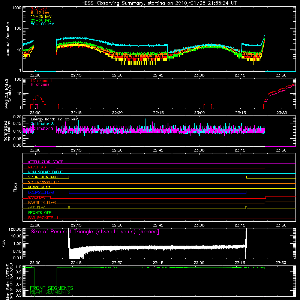Click the 0.15 value on modulation axis
300x300 pixels.
pyautogui.click(x=17, y=124)
